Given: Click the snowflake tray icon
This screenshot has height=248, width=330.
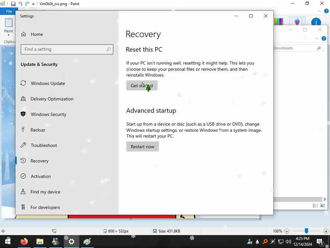Looking at the screenshot, I should pos(273,242).
